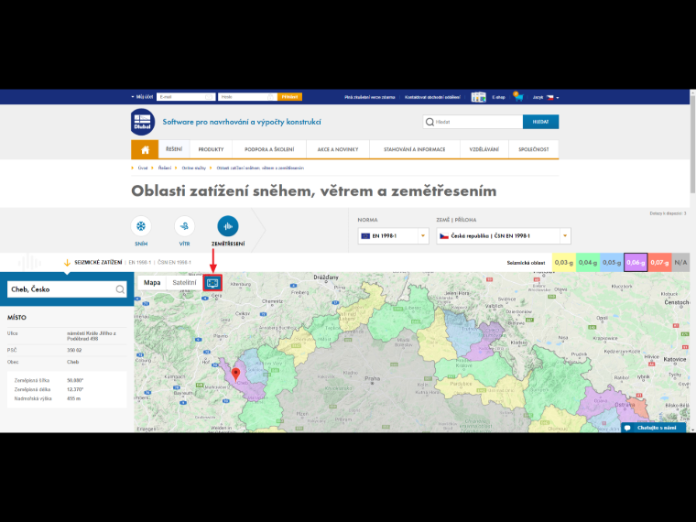Select the Vítr wind load icon
The height and width of the screenshot is (522, 696).
point(184,226)
